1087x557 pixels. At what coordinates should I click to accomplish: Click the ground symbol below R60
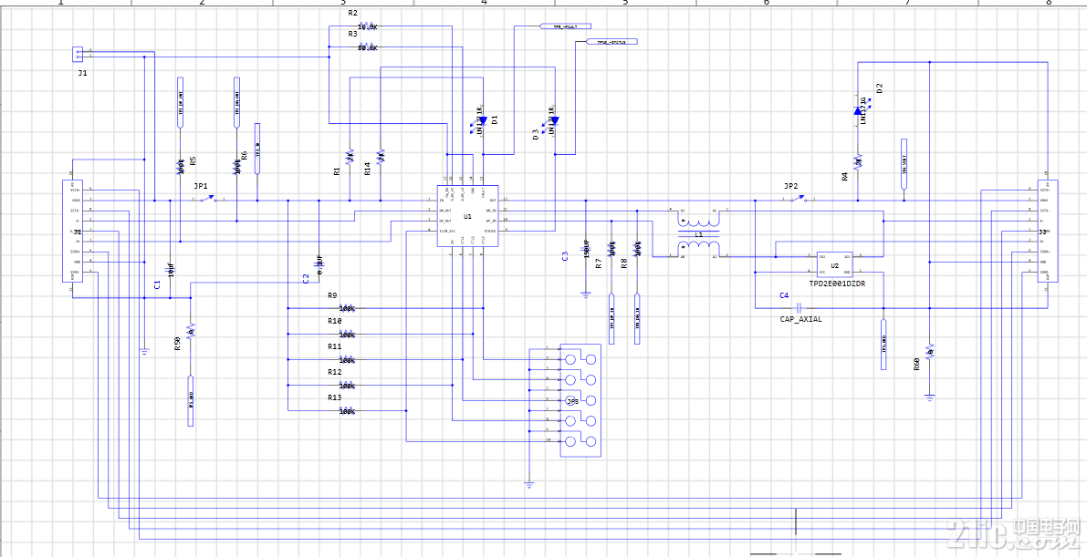[x=930, y=397]
